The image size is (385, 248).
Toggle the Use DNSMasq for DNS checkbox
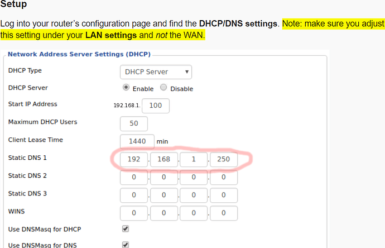click(125, 244)
